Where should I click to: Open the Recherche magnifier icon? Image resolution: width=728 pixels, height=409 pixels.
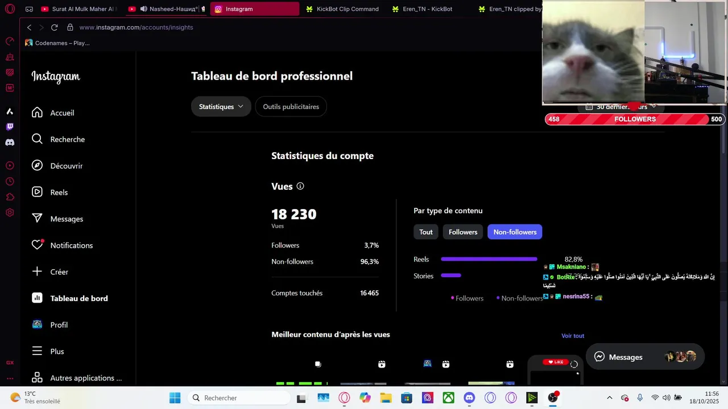tap(37, 139)
